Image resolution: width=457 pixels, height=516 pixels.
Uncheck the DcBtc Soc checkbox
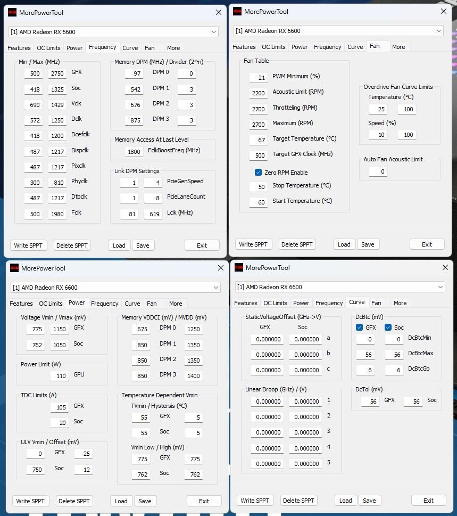click(x=388, y=327)
